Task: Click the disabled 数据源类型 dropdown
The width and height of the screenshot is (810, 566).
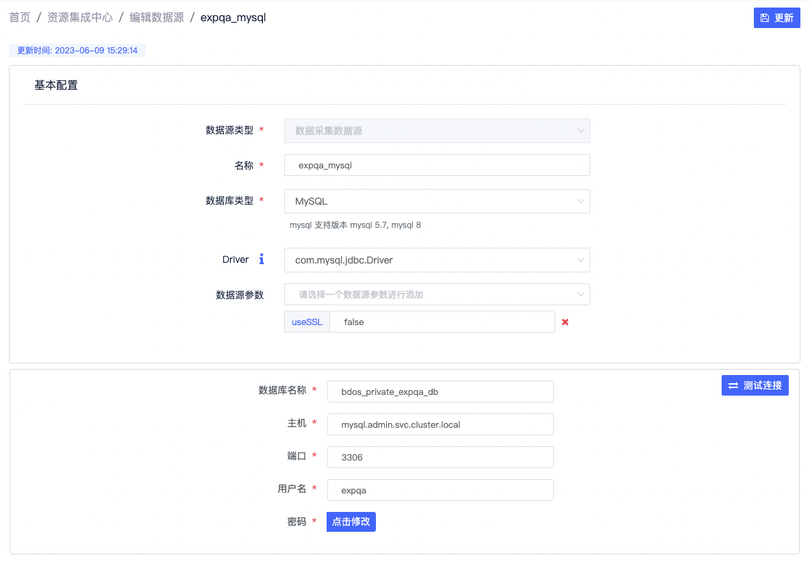Action: click(x=437, y=131)
